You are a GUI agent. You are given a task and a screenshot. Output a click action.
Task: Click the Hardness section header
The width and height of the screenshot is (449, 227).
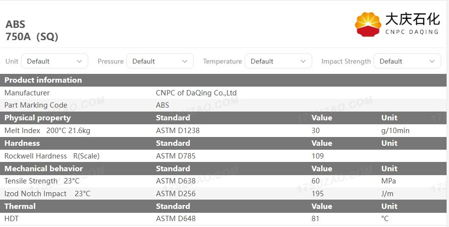point(22,143)
